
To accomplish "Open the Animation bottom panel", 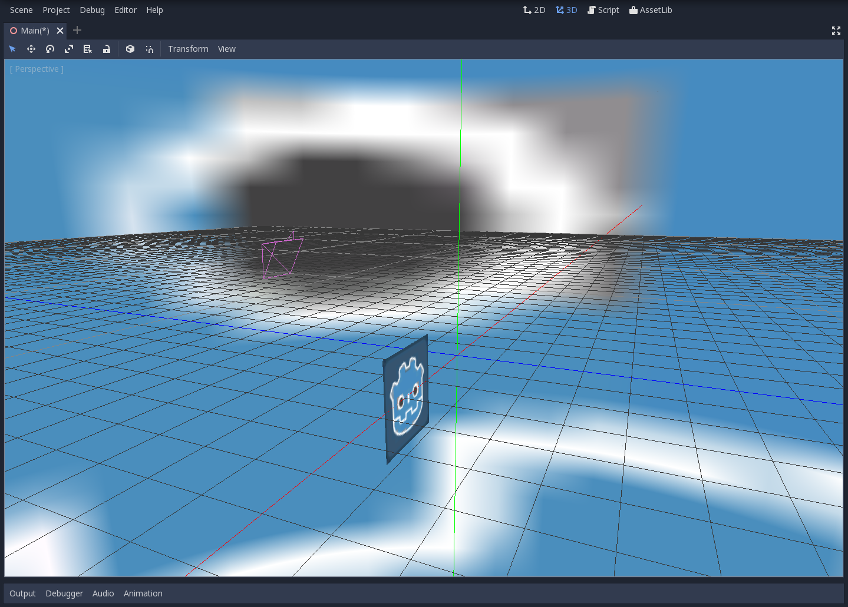I will pyautogui.click(x=143, y=593).
